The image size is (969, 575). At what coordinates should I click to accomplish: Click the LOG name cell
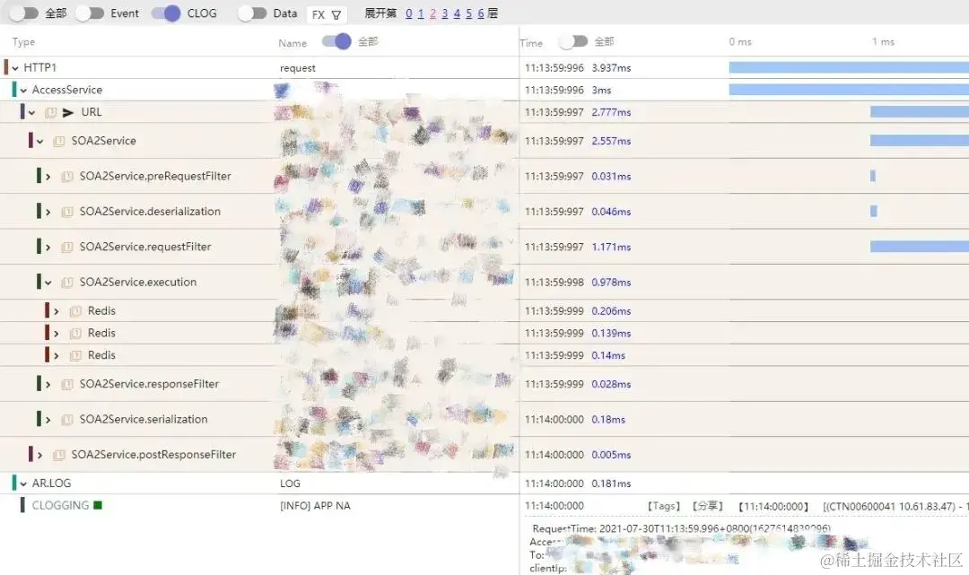pyautogui.click(x=290, y=484)
